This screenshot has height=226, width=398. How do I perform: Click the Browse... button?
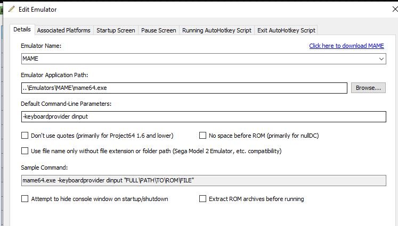(x=368, y=88)
